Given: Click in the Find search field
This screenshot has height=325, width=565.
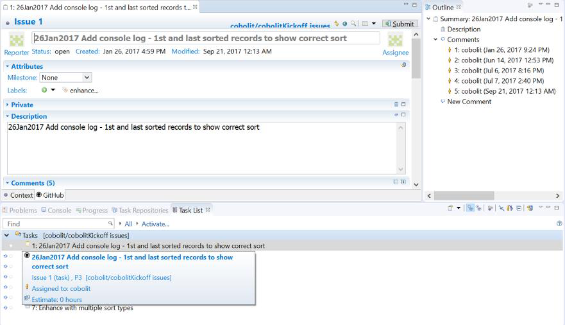Looking at the screenshot, I should (58, 224).
